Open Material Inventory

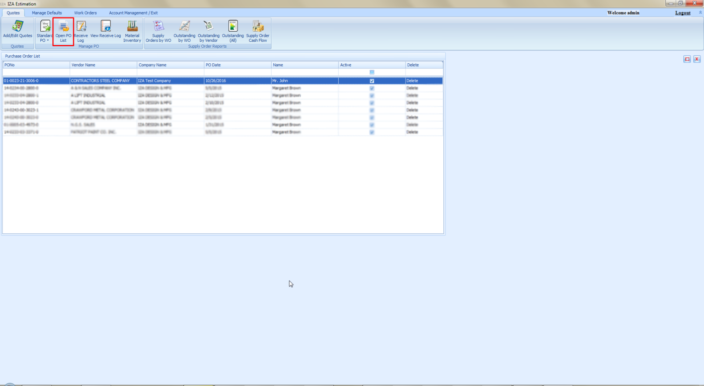(x=132, y=31)
